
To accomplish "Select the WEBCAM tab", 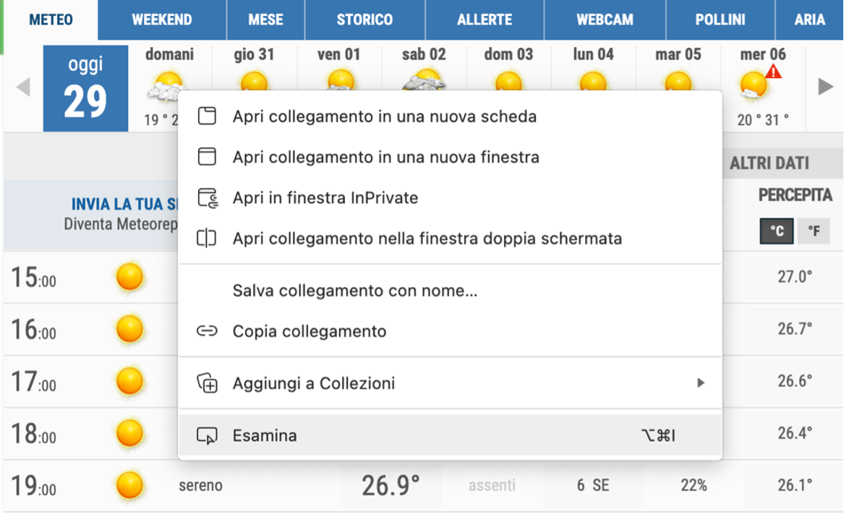I will (x=604, y=20).
